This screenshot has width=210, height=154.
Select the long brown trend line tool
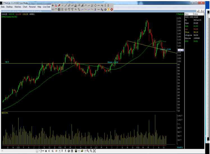pyautogui.click(x=66, y=5)
